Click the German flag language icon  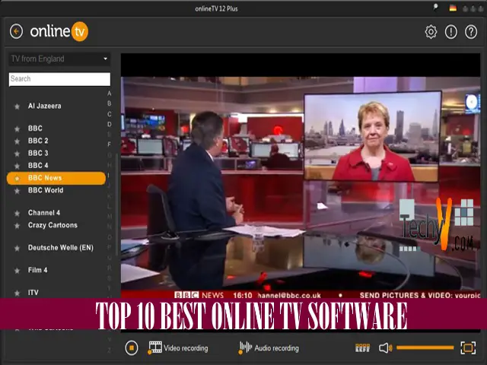[x=453, y=8]
